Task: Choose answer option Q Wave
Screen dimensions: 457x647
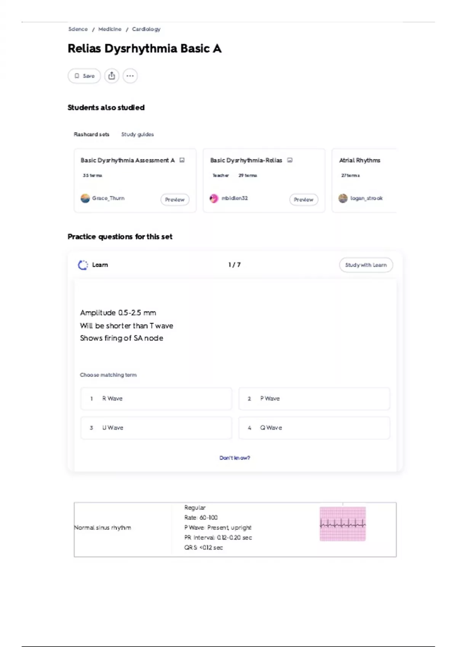Action: [314, 428]
